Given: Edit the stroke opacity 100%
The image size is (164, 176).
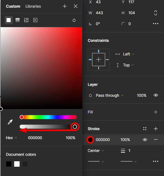Looking at the screenshot, I should click(125, 140).
